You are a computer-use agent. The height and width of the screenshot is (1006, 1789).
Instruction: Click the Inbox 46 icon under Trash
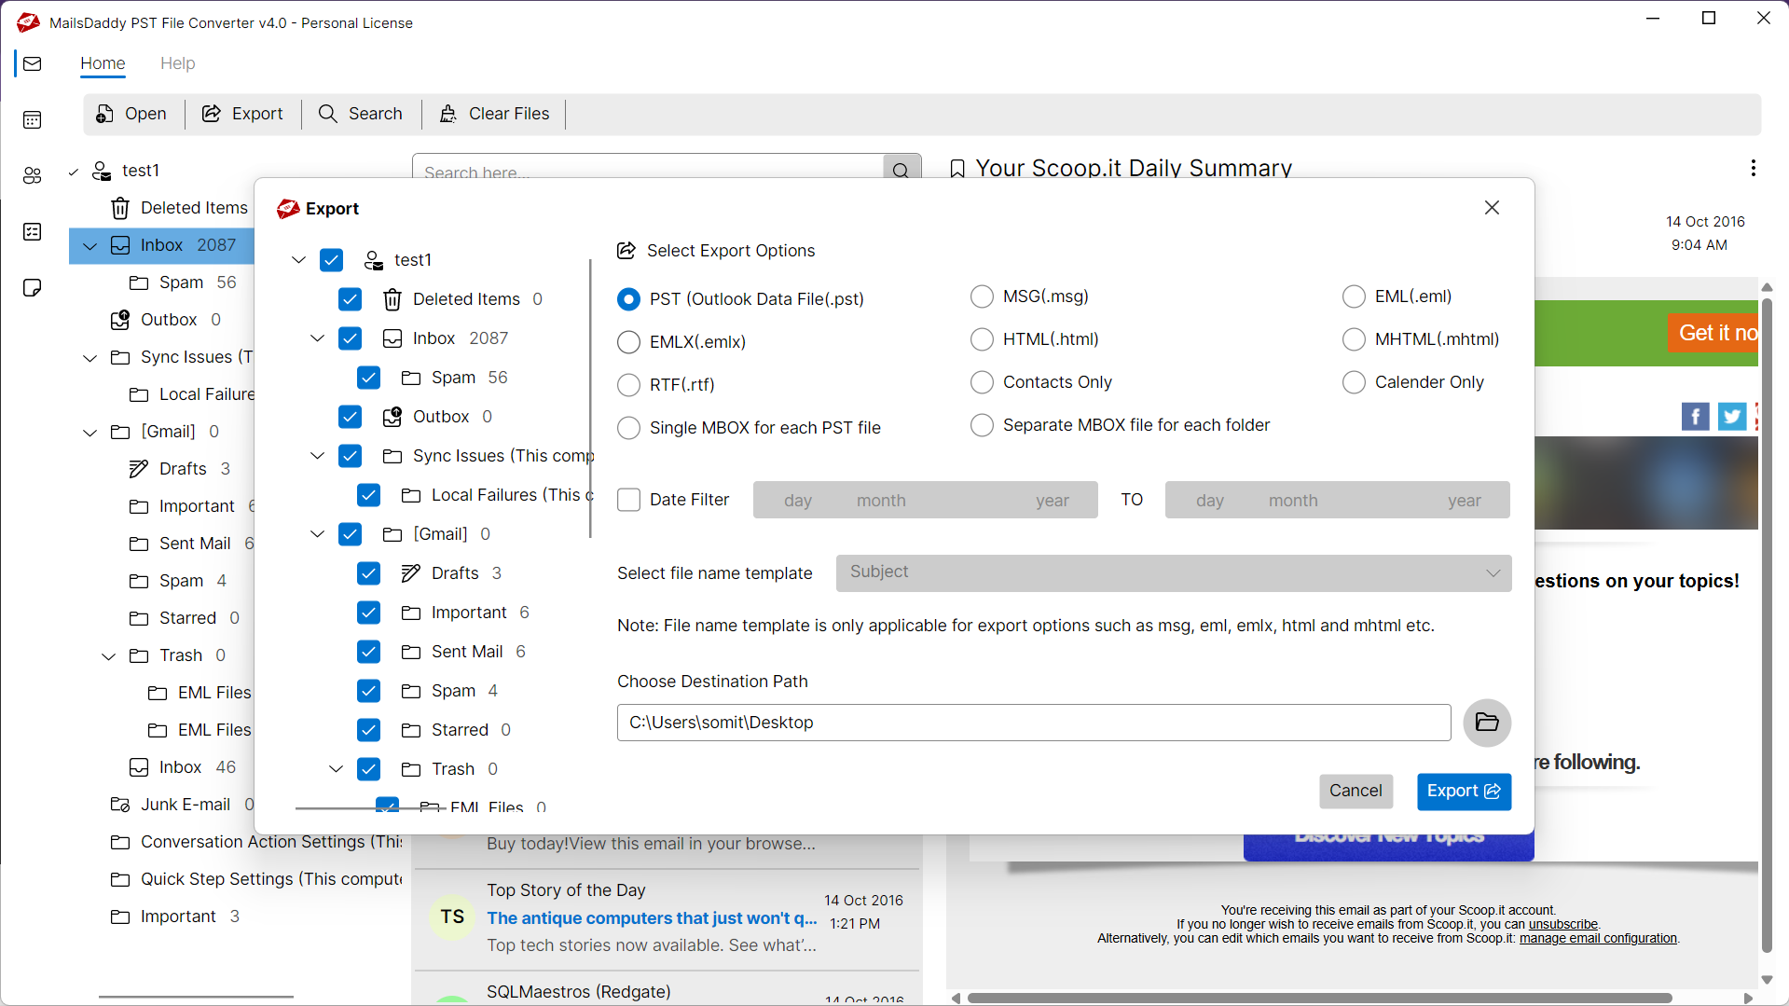click(x=139, y=767)
